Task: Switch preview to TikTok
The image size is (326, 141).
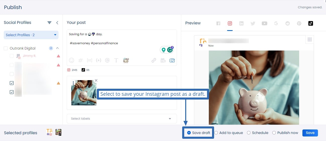Action: coord(311,23)
